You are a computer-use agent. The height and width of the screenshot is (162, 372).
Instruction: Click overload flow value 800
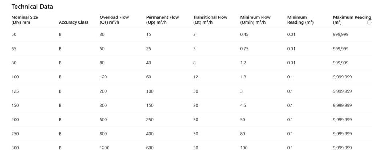pyautogui.click(x=103, y=134)
